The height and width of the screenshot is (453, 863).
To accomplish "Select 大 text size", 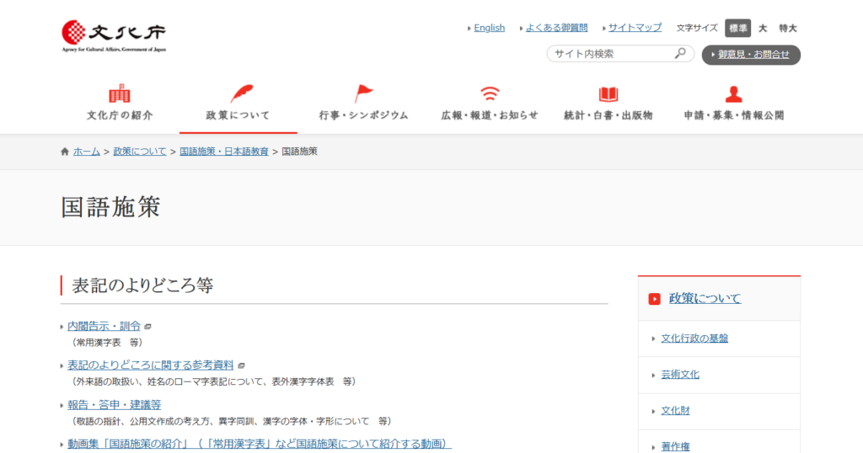I will (x=762, y=28).
